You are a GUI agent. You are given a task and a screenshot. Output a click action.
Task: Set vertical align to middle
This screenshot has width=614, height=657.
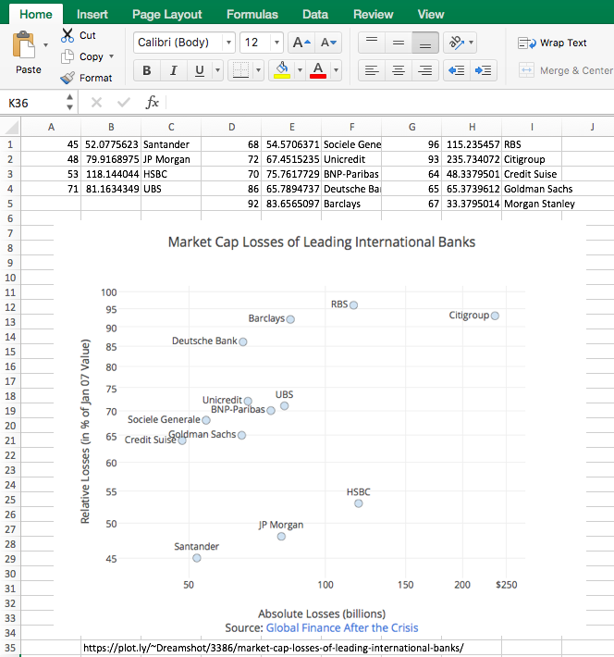coord(399,43)
